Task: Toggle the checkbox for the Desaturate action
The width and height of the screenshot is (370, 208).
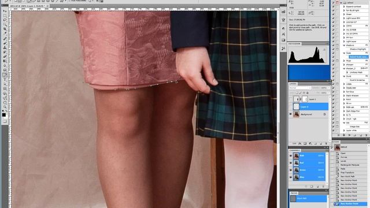Action: (x=333, y=88)
